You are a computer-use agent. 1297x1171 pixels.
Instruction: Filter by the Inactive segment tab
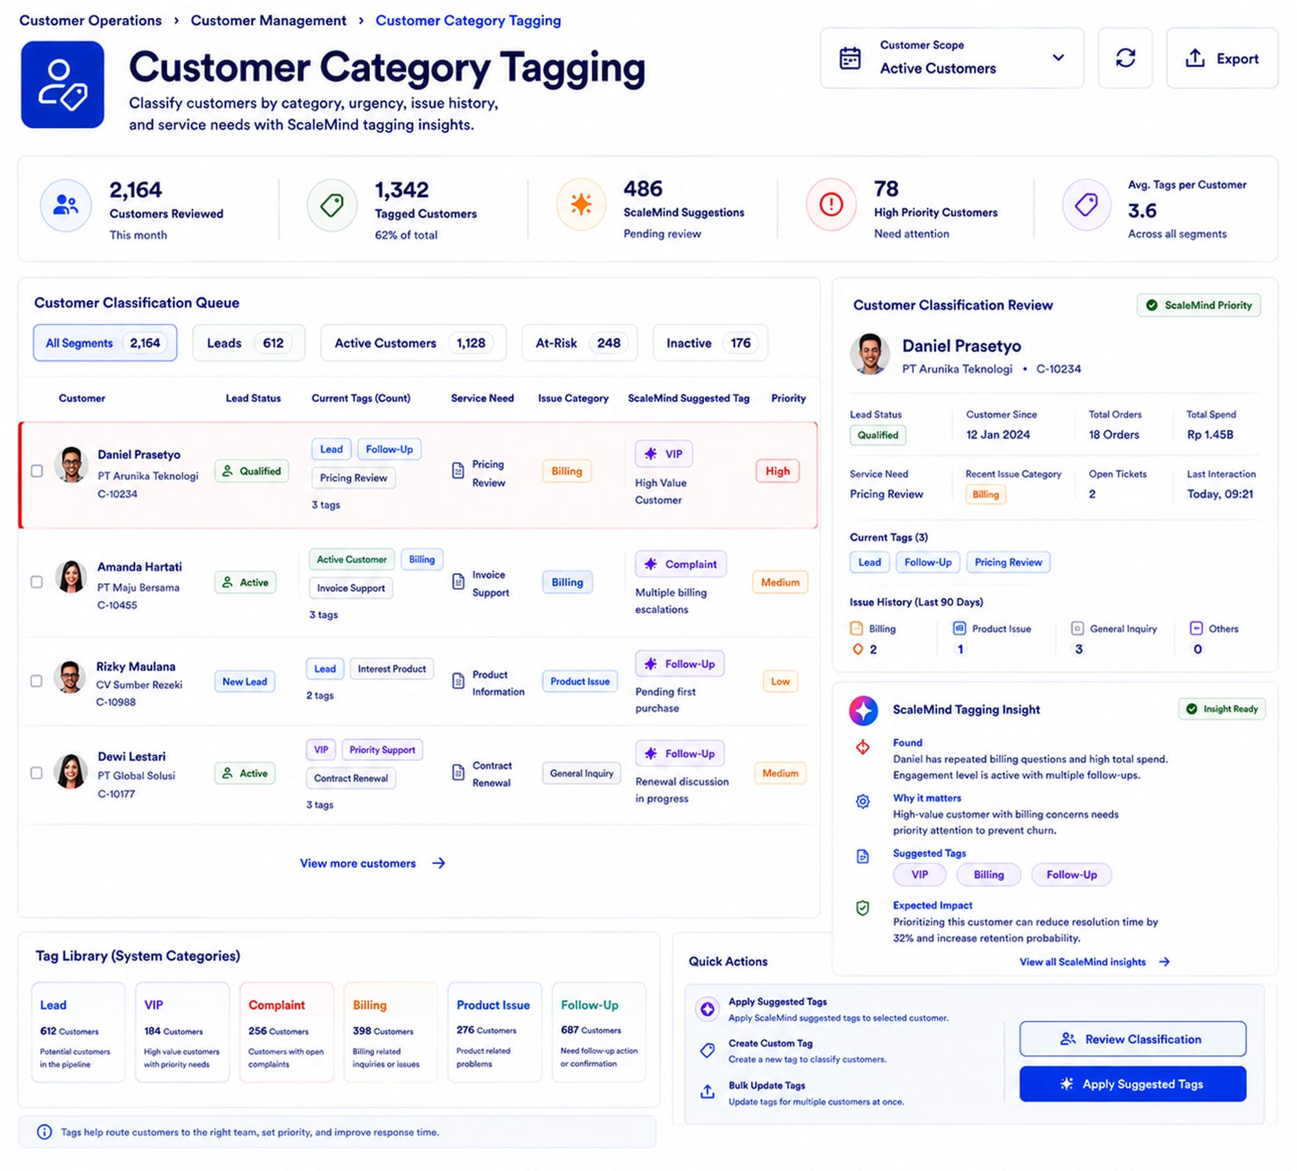click(710, 343)
